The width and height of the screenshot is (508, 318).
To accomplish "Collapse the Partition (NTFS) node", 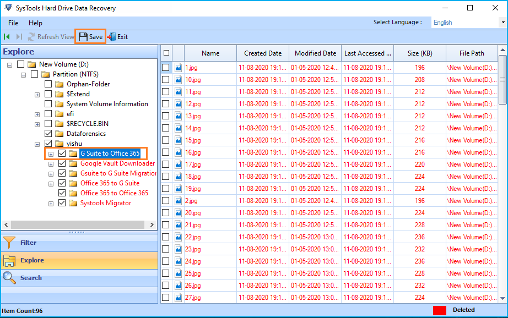I will tap(23, 75).
